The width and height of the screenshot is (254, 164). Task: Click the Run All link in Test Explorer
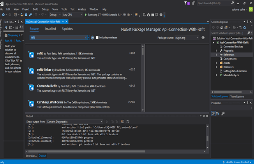click(9, 41)
